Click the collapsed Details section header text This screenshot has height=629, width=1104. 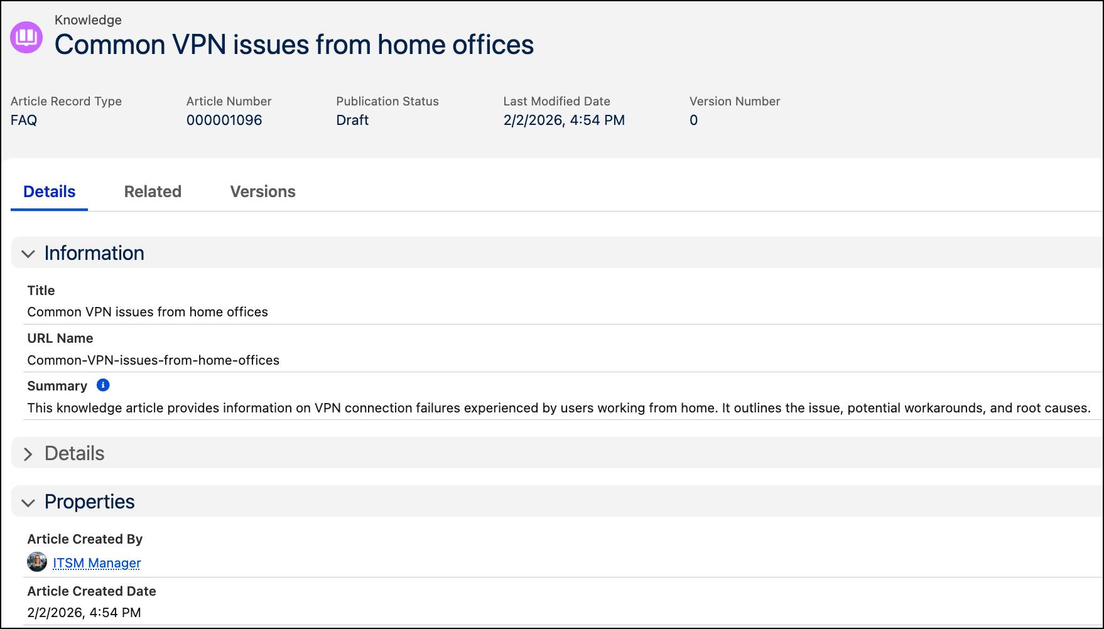pyautogui.click(x=75, y=453)
